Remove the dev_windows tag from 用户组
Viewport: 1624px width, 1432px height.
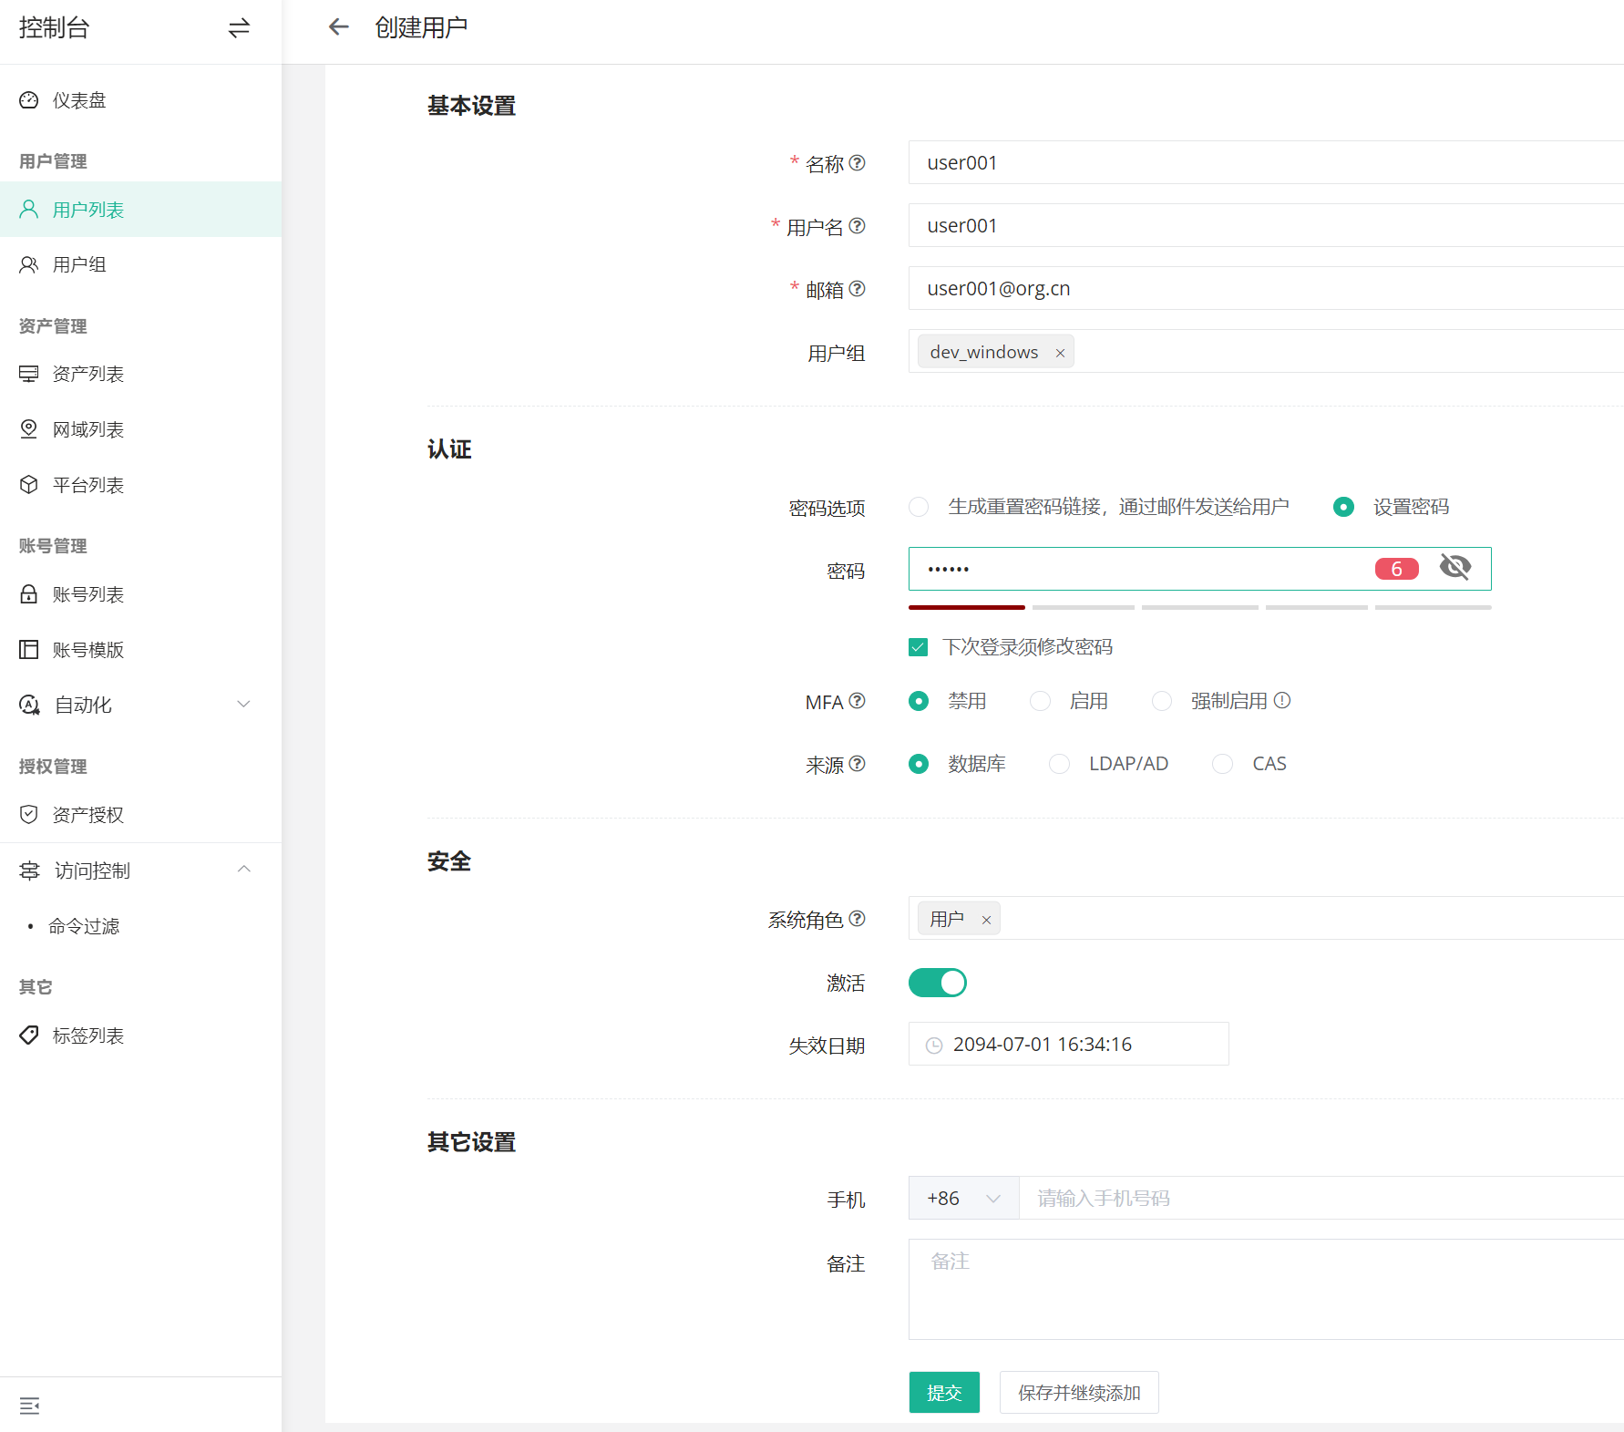click(x=1060, y=354)
